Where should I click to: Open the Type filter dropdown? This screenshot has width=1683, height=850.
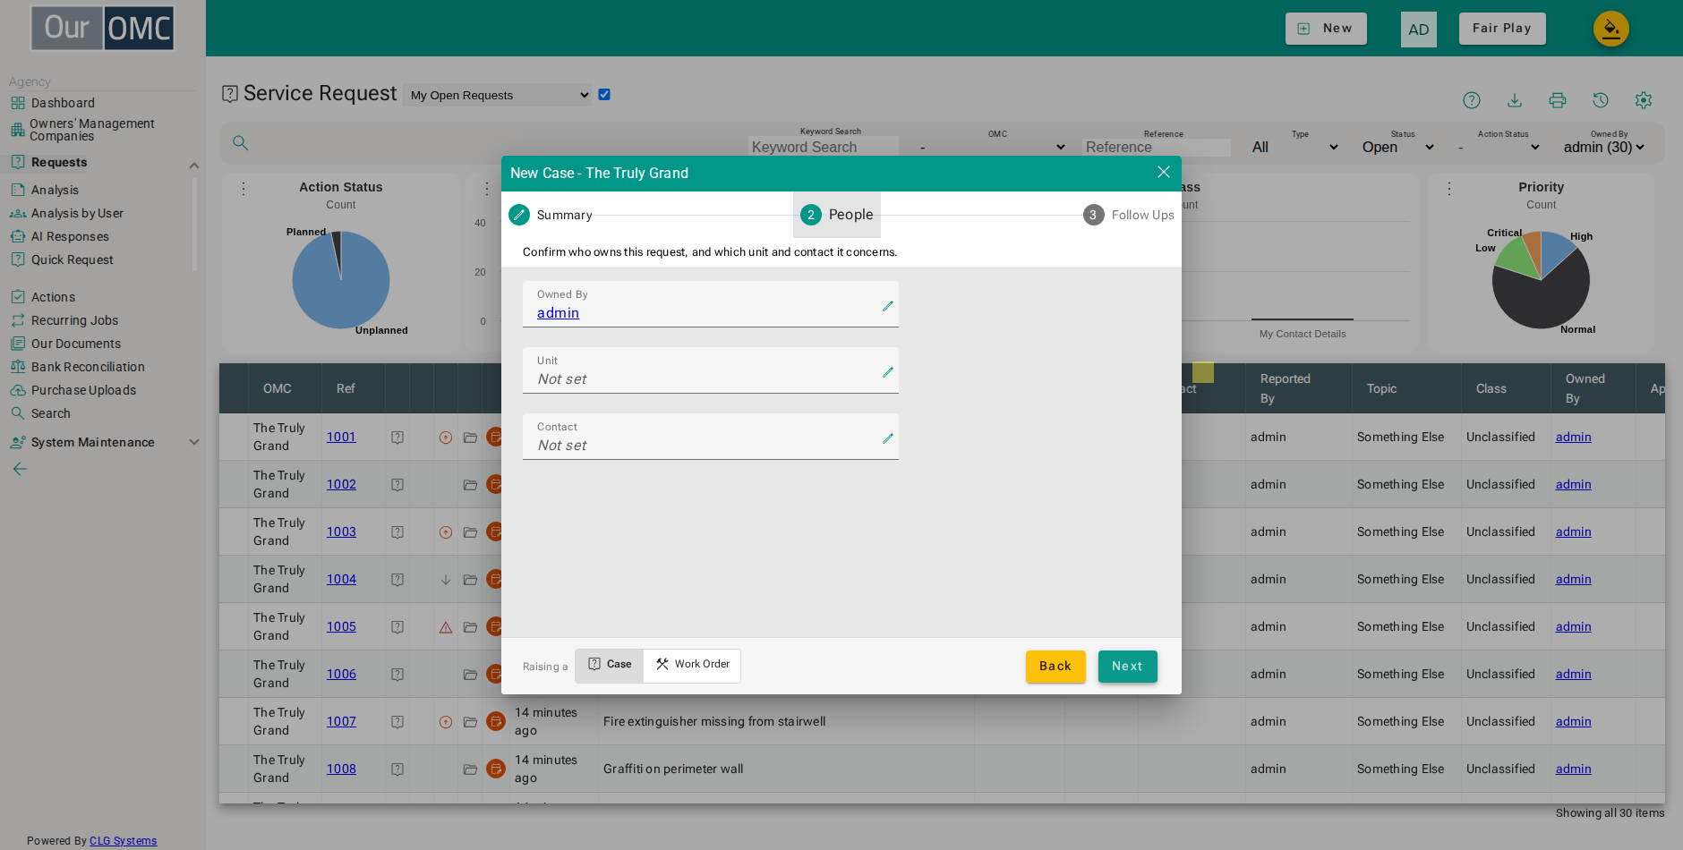tap(1295, 147)
